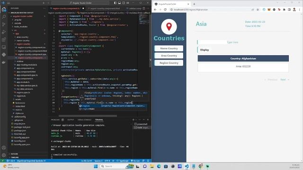Switch to the DEBUG CONSOLE tab
The image size is (303, 170).
(84, 119)
